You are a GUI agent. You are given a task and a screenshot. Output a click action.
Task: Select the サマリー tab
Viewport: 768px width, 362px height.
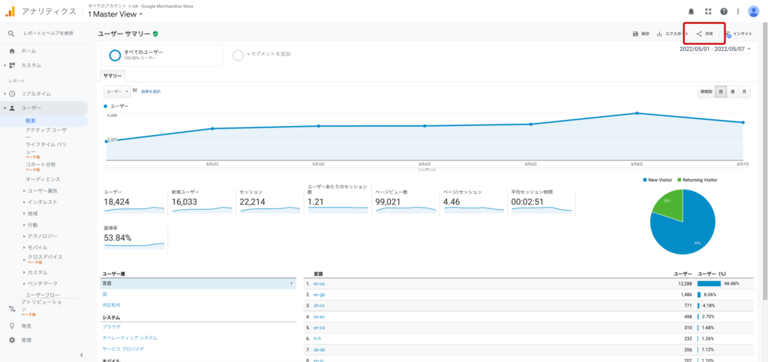pyautogui.click(x=112, y=76)
